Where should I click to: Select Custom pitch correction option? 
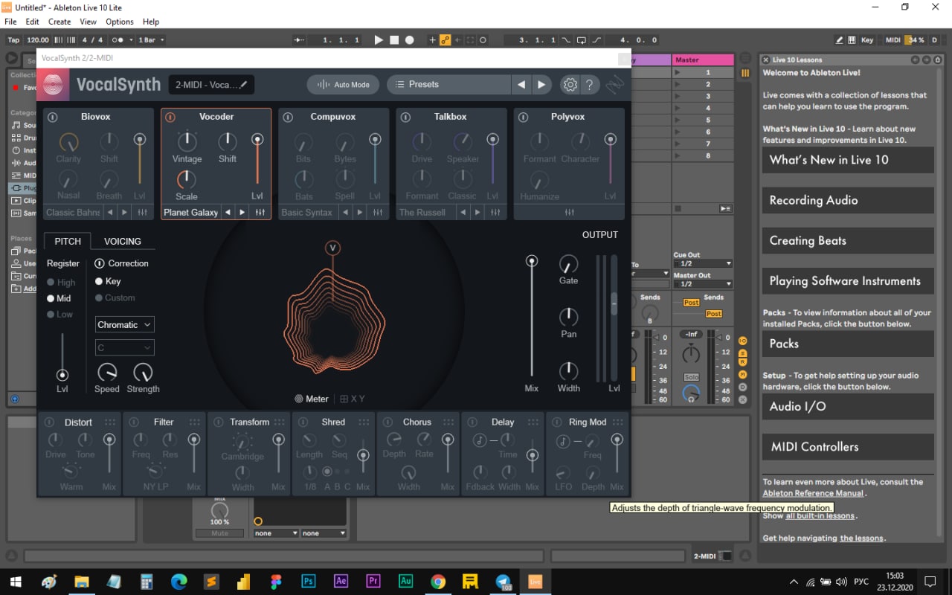click(115, 297)
